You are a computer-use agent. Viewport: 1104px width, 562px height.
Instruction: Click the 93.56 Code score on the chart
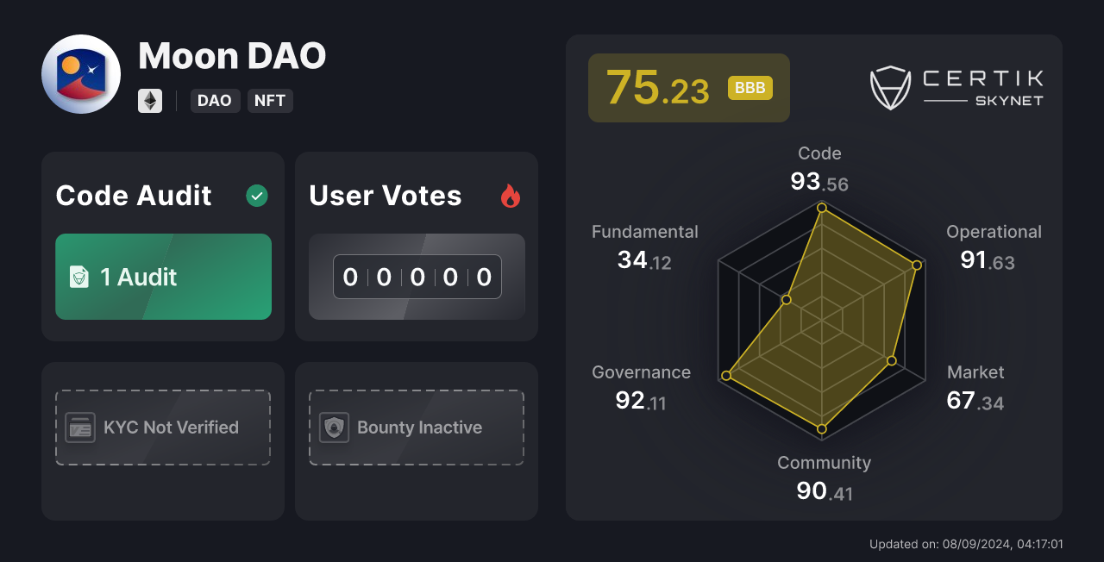818,183
